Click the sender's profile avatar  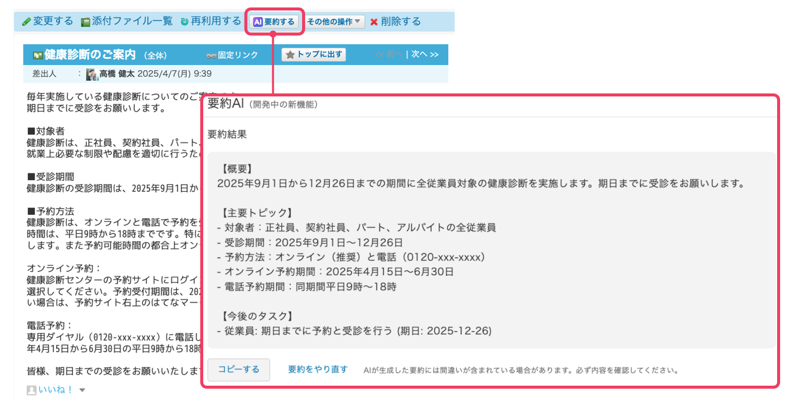(x=92, y=74)
